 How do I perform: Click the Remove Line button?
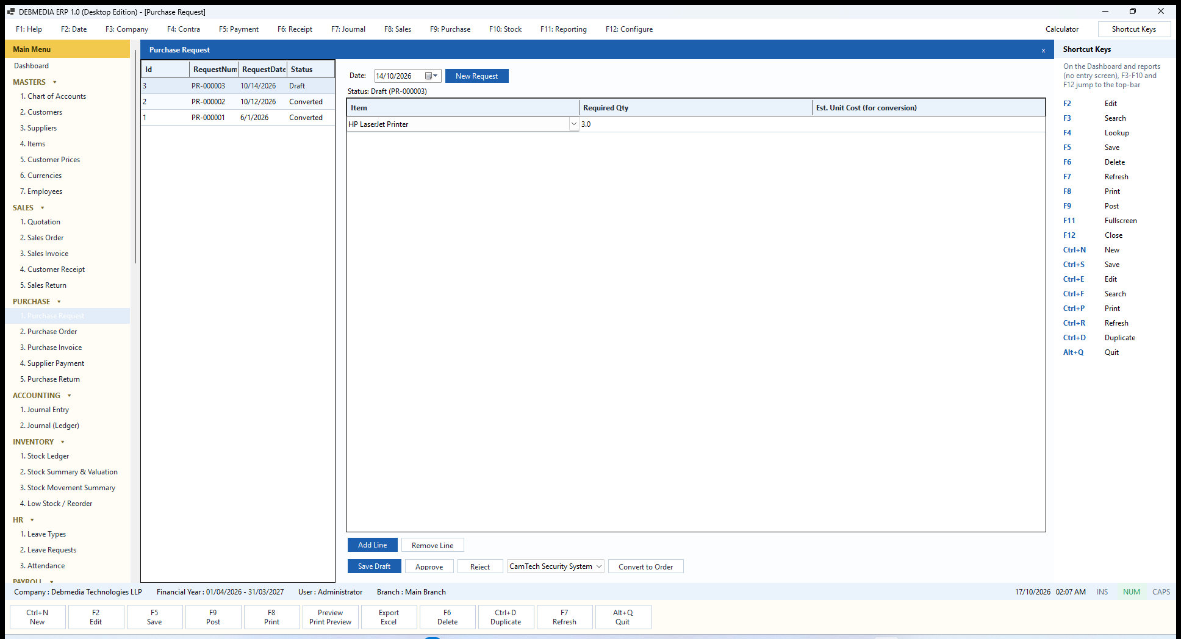click(x=433, y=545)
